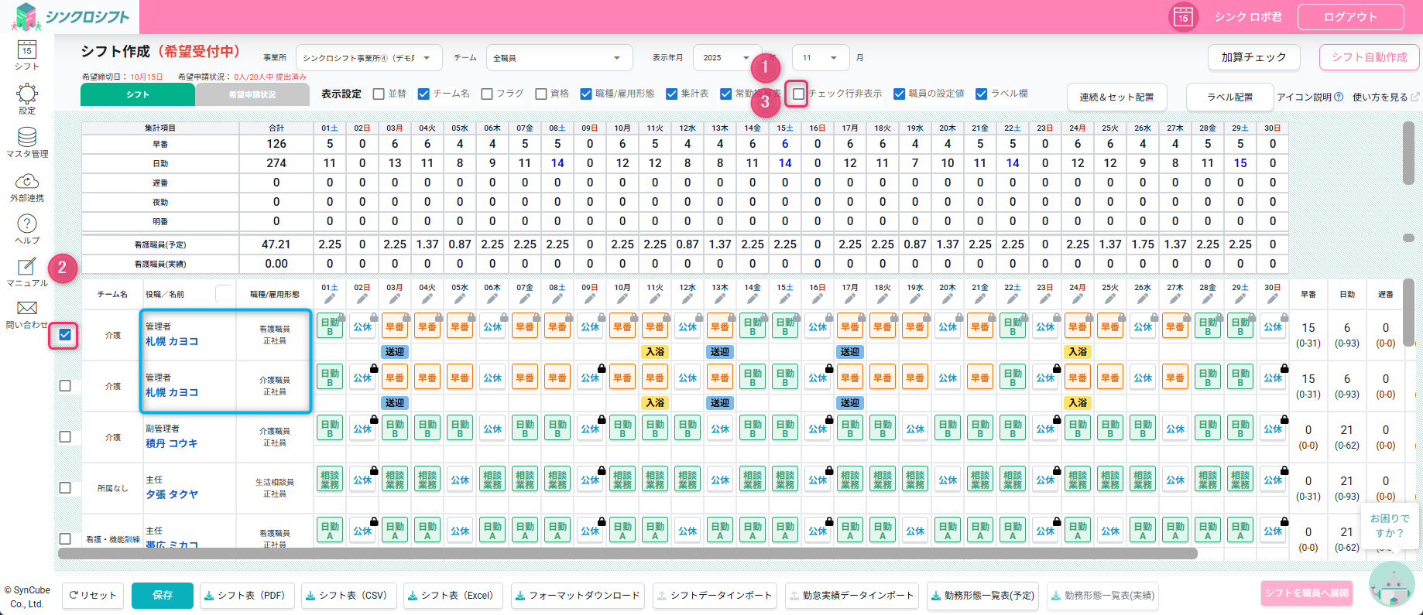The height and width of the screenshot is (615, 1423).
Task: Uncheck the チーム名 display checkbox
Action: (423, 94)
